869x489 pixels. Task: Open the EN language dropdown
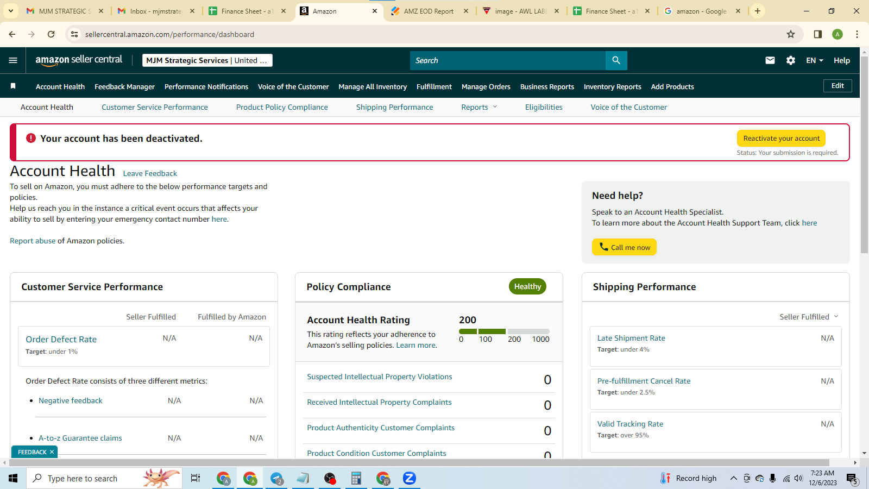coord(815,60)
